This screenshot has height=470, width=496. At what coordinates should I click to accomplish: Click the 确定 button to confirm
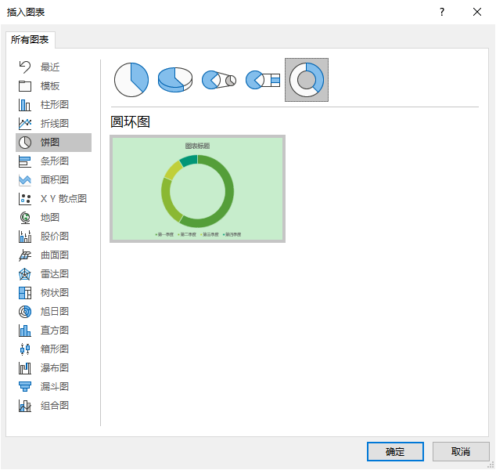coord(395,452)
